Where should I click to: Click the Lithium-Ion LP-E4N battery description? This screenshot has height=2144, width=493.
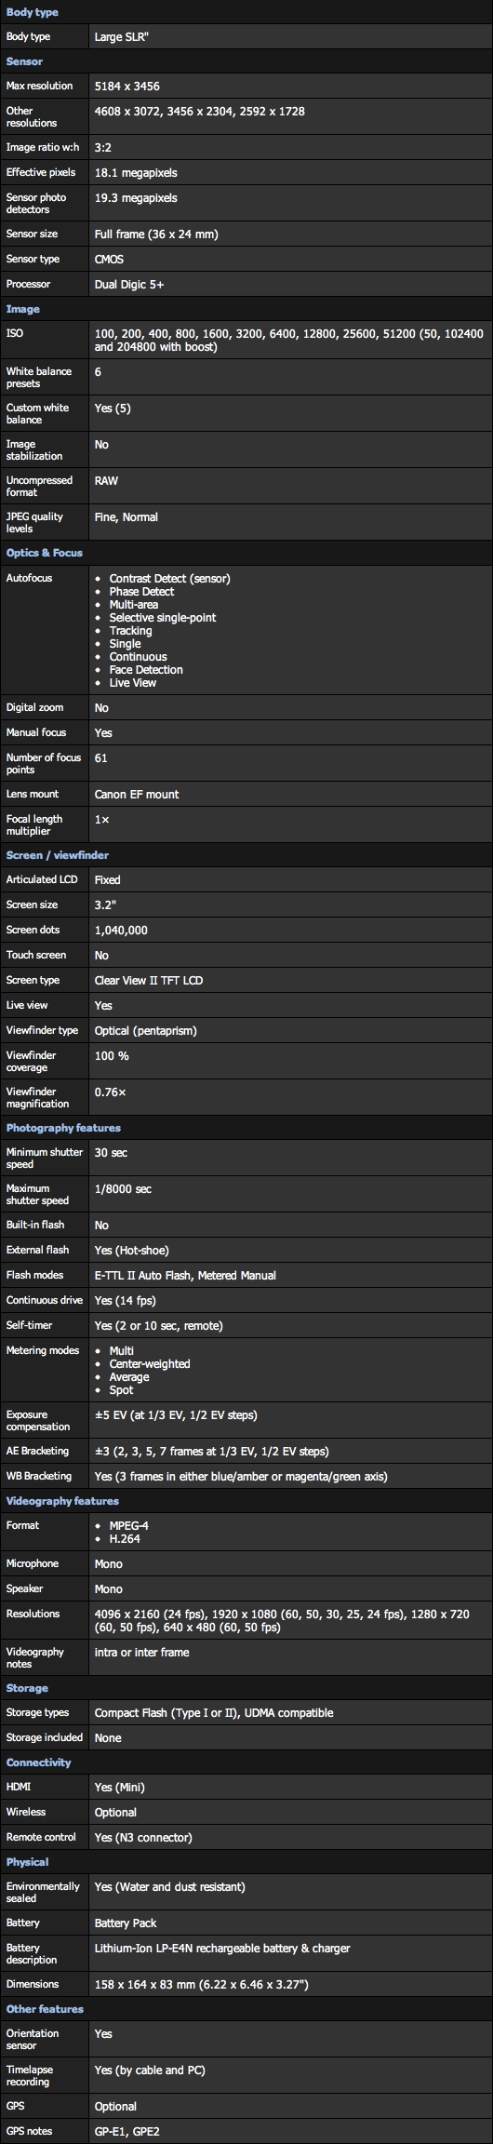click(x=222, y=1949)
